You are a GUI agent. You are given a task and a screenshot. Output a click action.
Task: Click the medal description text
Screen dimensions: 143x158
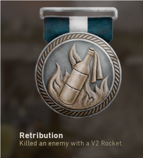[x=71, y=143]
